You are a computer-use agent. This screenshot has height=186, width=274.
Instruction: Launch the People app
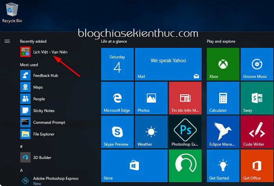click(x=32, y=99)
